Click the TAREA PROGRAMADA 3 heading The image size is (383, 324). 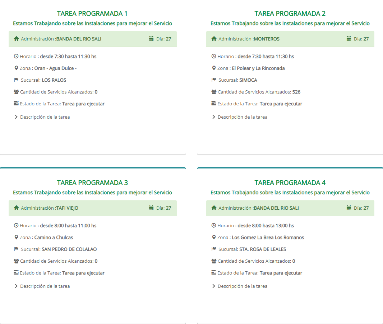point(92,183)
